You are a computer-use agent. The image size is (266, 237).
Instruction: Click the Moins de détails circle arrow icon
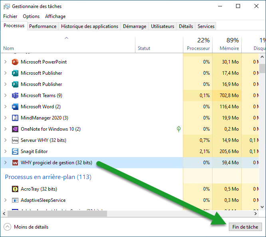pyautogui.click(x=7, y=227)
